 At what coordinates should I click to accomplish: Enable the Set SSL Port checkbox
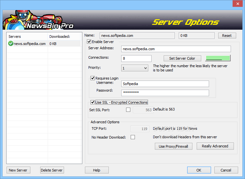[x=128, y=110]
